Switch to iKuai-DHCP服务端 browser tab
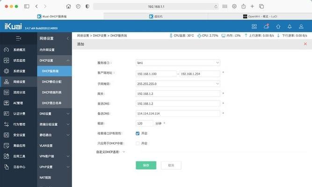This screenshot has width=312, height=187. coord(52,16)
